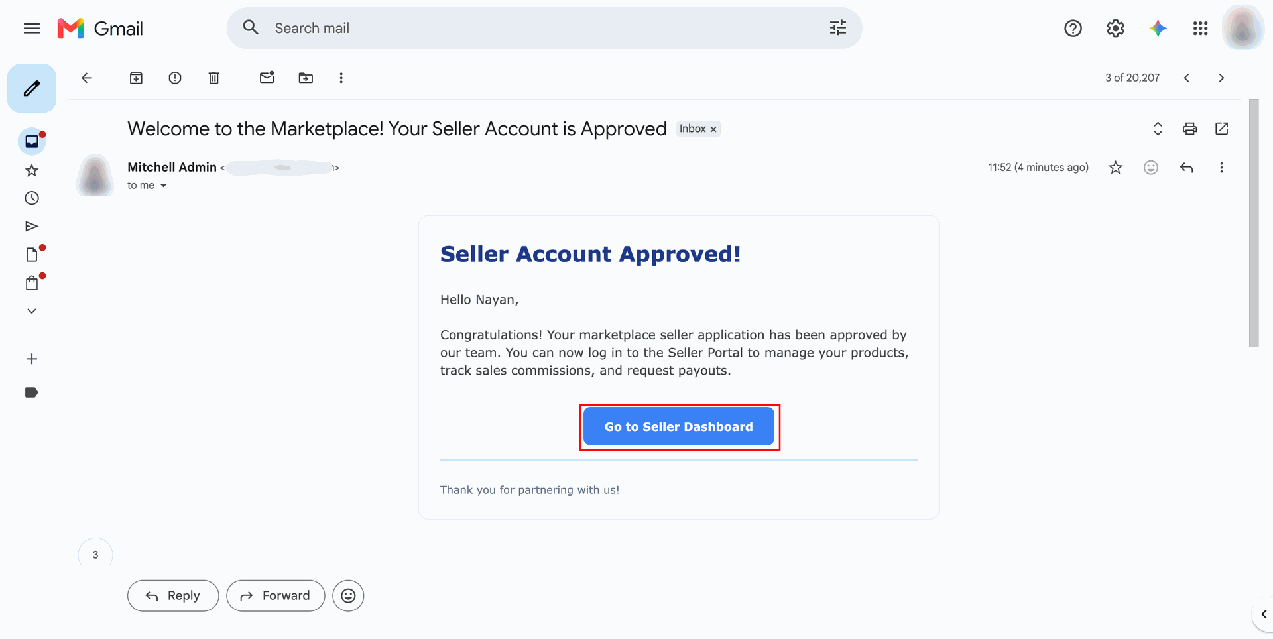The height and width of the screenshot is (639, 1273).
Task: Click the Compose pencil button
Action: click(x=32, y=88)
